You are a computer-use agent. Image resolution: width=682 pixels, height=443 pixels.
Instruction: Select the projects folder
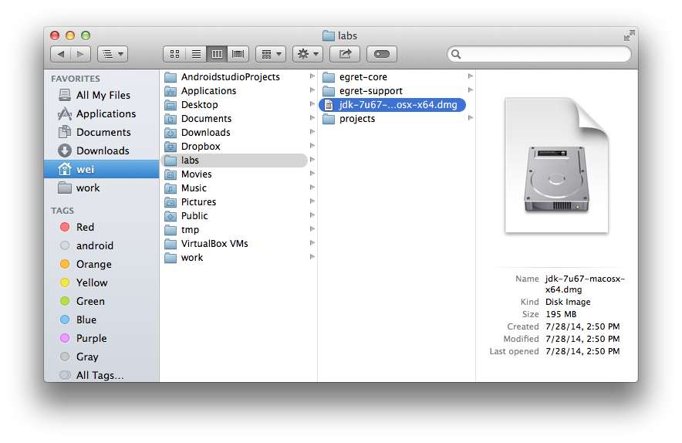(x=356, y=119)
